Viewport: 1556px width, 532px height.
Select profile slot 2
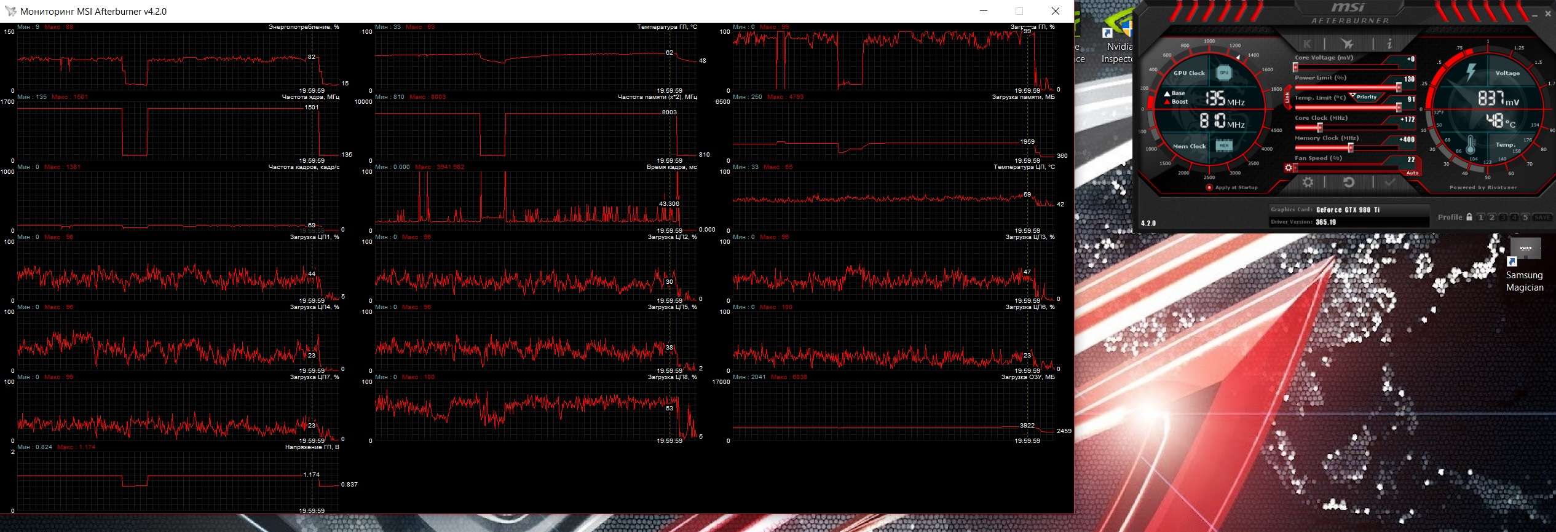1491,217
